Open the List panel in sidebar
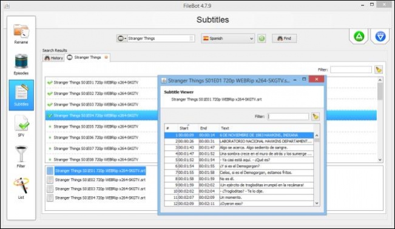This screenshot has width=395, height=229. [x=21, y=188]
